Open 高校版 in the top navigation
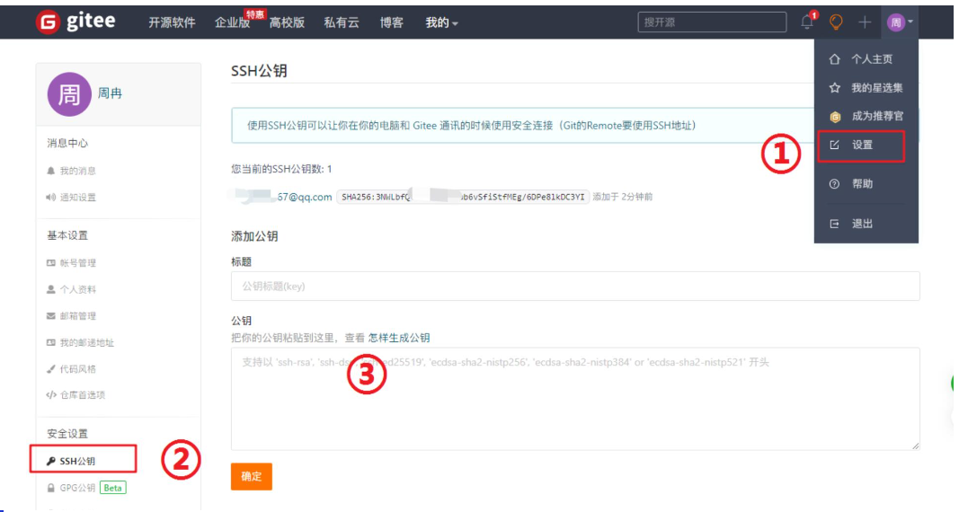Screen dimensions: 968x512 tap(287, 22)
